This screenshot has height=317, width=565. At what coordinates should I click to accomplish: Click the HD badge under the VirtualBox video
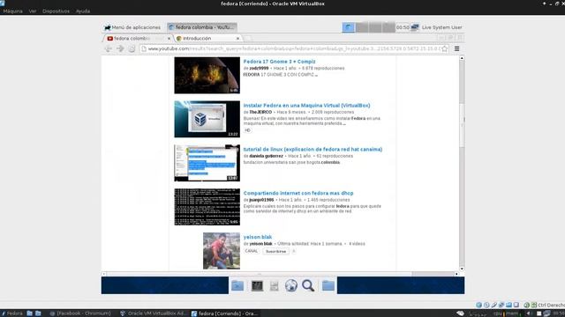247,130
